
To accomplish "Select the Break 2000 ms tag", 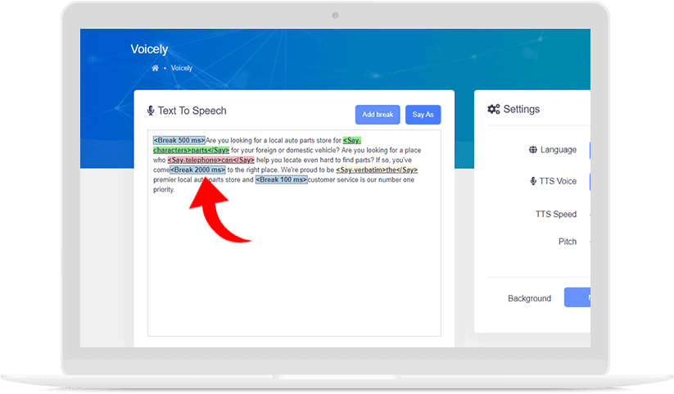I will 197,170.
